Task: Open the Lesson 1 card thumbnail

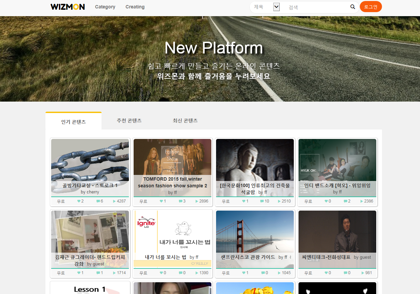Action: click(x=90, y=288)
